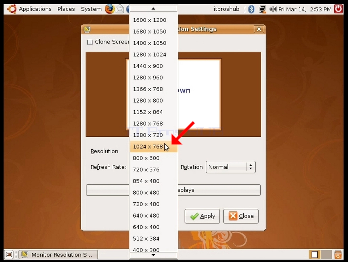Toggle the Clone Screens checkbox
The width and height of the screenshot is (348, 262).
click(90, 42)
